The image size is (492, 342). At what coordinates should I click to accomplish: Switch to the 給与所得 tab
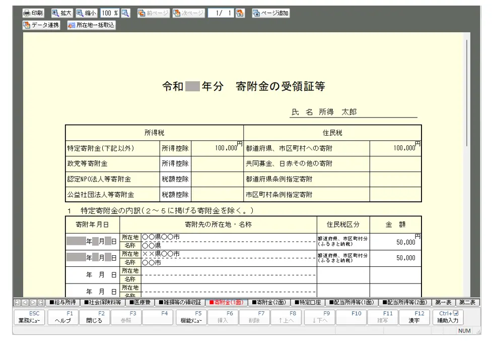(63, 303)
